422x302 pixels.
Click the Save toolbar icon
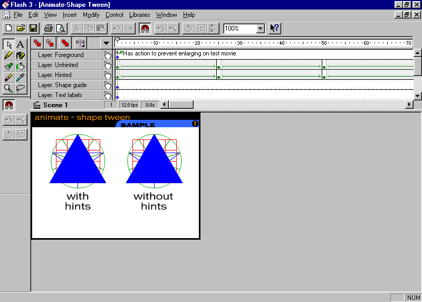click(33, 29)
